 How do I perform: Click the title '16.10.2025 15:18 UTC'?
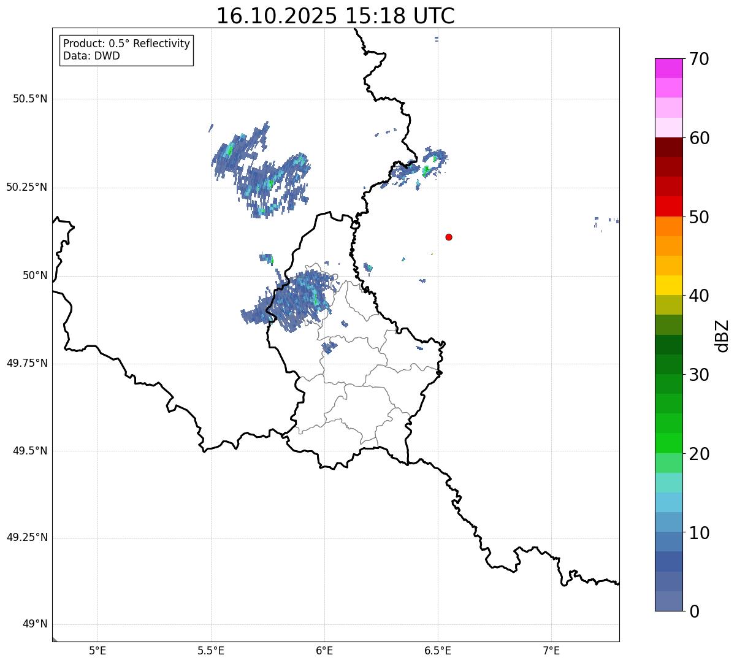click(x=335, y=16)
